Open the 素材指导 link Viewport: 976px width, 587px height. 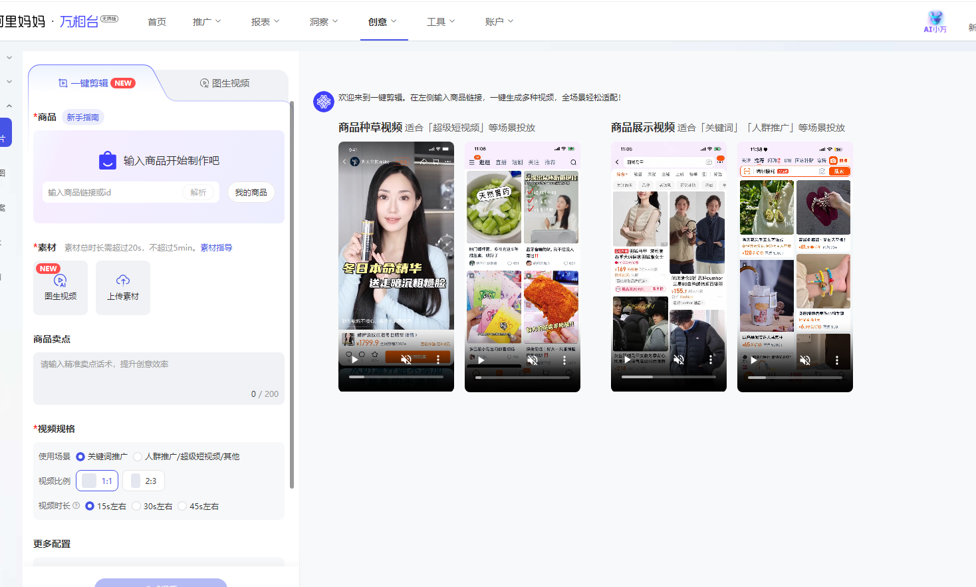pos(216,248)
